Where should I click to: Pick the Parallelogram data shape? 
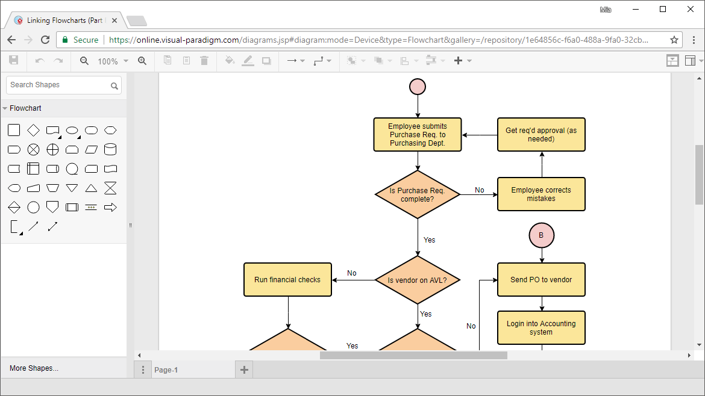(91, 149)
